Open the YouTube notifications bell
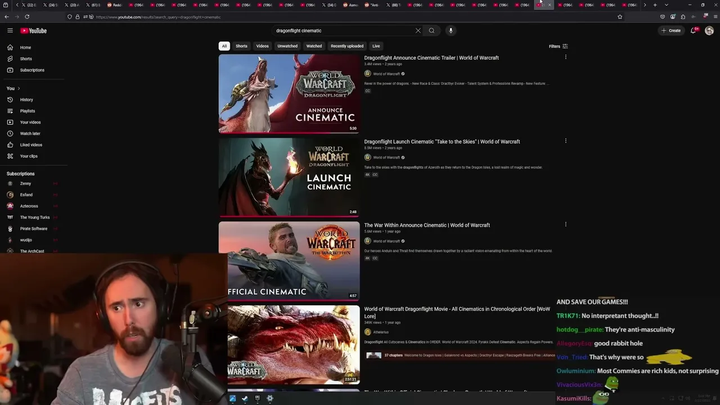This screenshot has width=720, height=405. click(x=694, y=30)
